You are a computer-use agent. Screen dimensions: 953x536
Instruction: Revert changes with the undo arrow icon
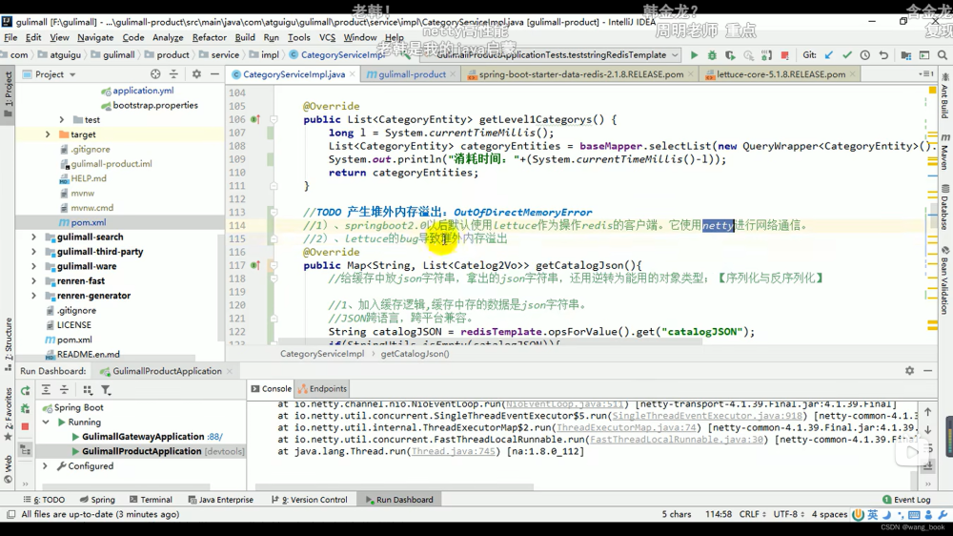[x=883, y=54]
